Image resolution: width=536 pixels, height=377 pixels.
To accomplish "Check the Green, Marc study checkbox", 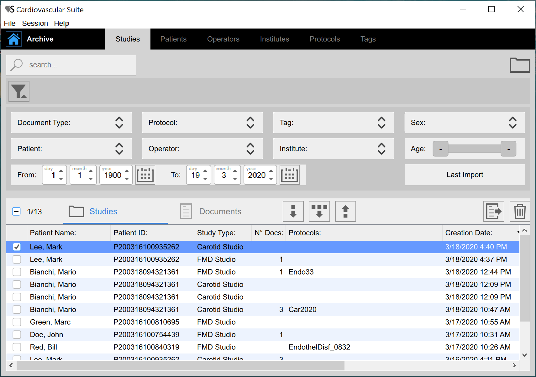I will point(17,322).
